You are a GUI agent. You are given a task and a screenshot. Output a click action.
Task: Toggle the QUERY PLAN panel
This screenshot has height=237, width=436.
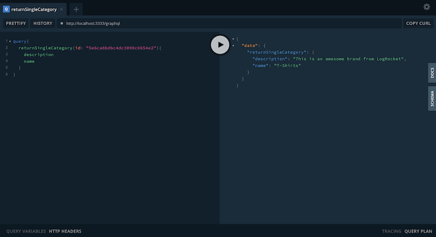(418, 231)
